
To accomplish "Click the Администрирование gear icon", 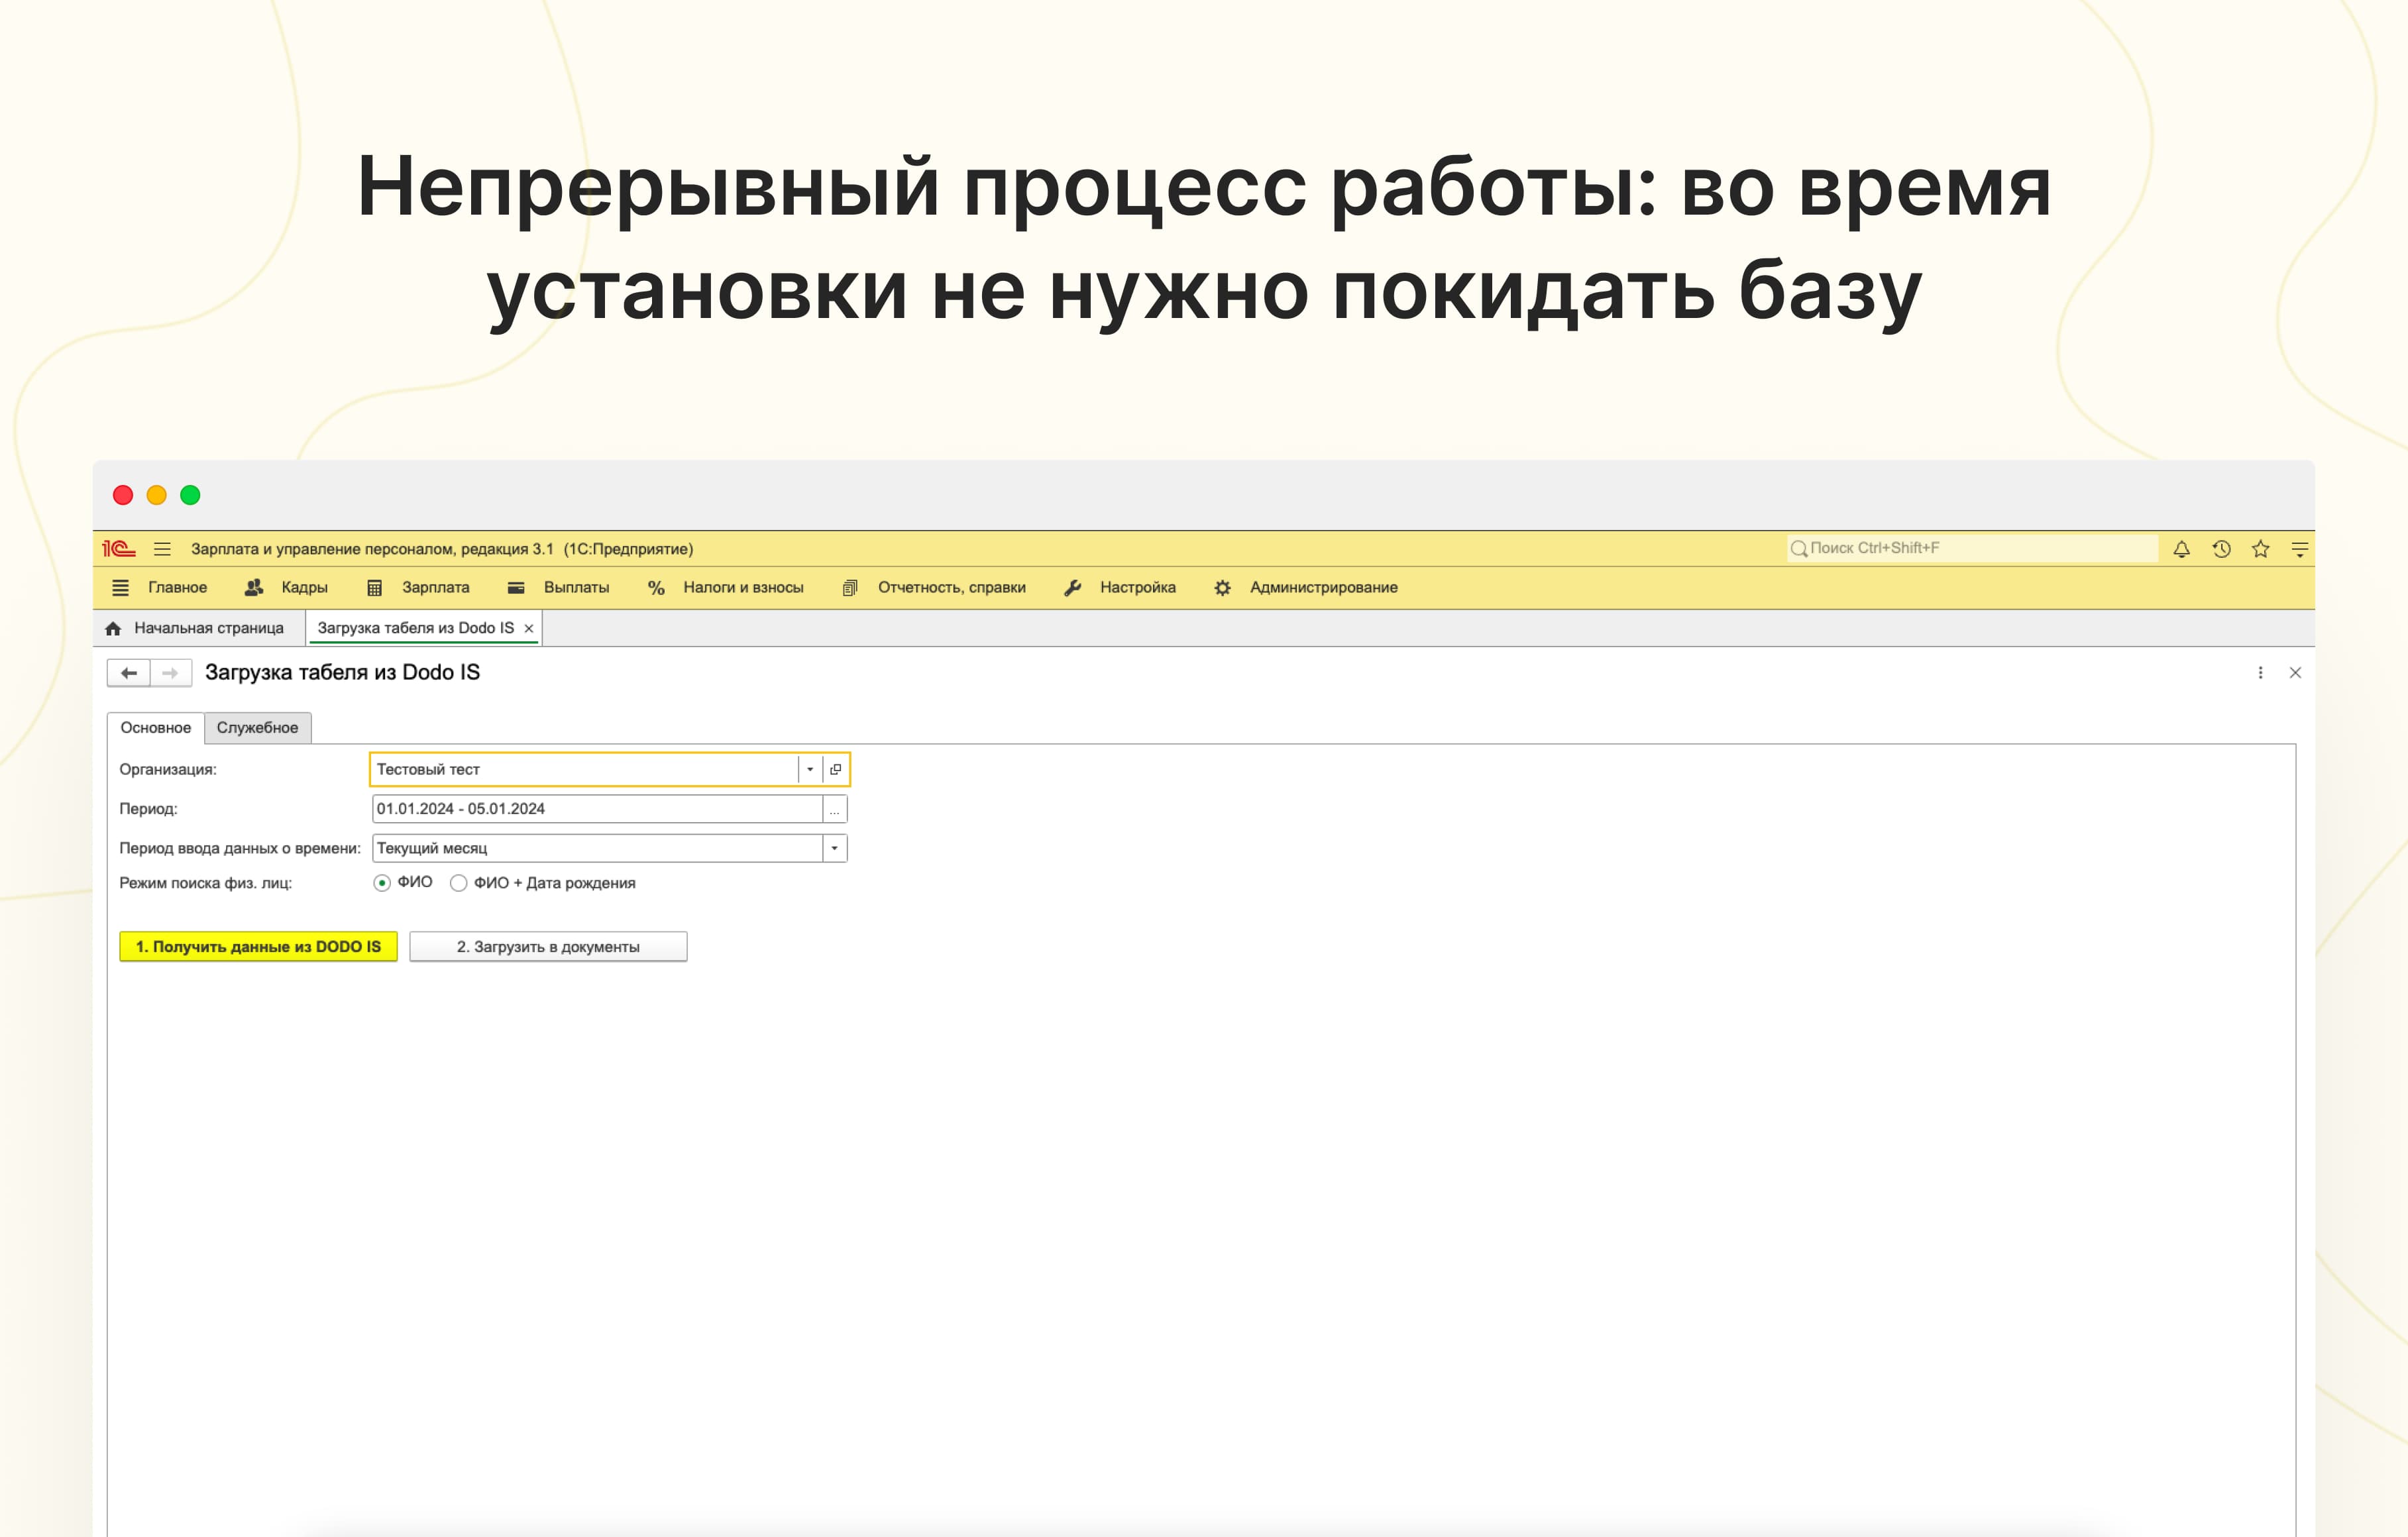I will click(1222, 588).
